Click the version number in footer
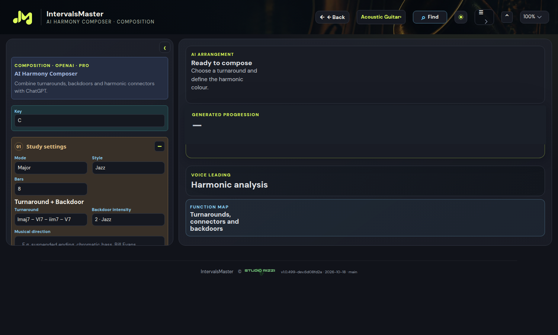Screen dimensions: 558x335 (x=319, y=272)
